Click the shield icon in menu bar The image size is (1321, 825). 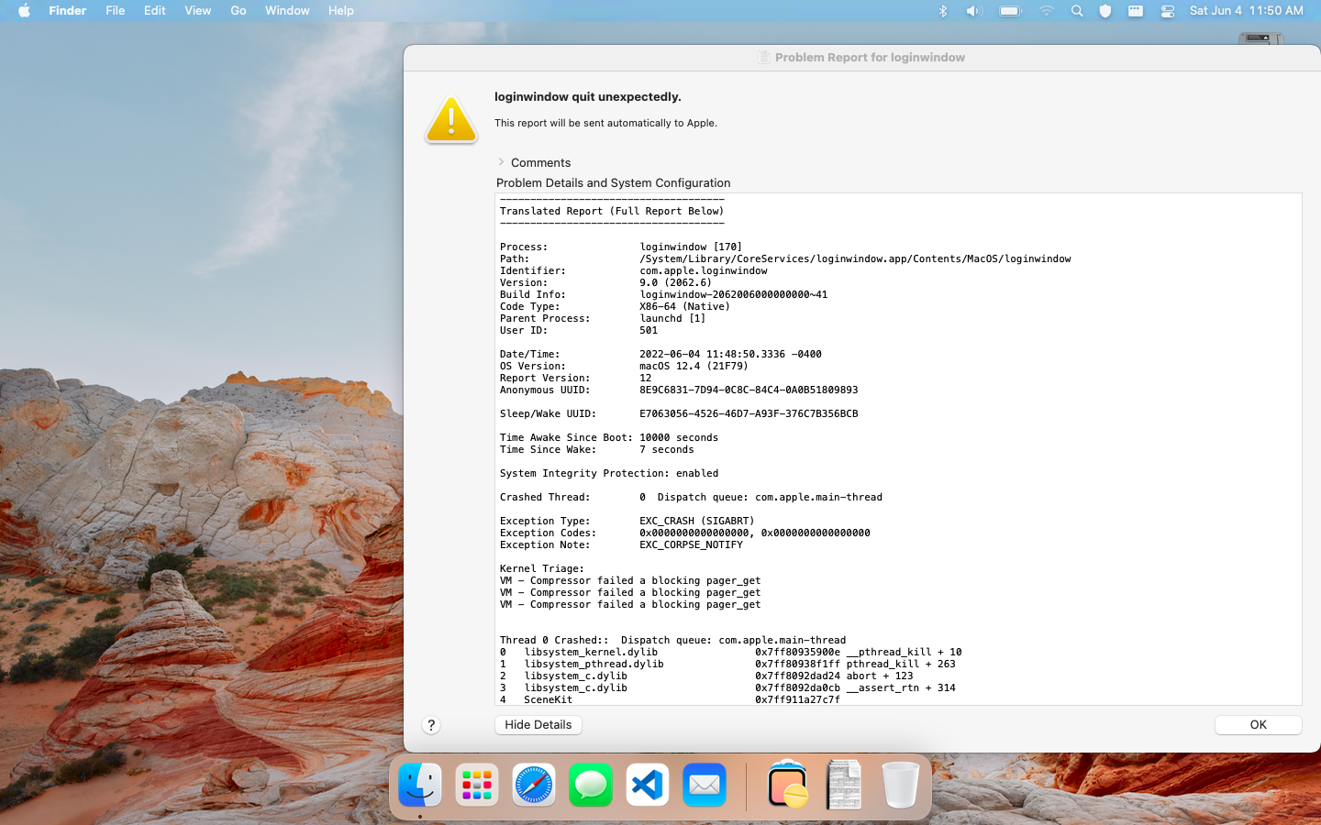[1105, 11]
